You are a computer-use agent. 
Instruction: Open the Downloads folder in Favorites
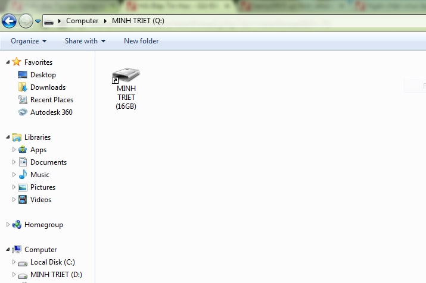pyautogui.click(x=48, y=87)
